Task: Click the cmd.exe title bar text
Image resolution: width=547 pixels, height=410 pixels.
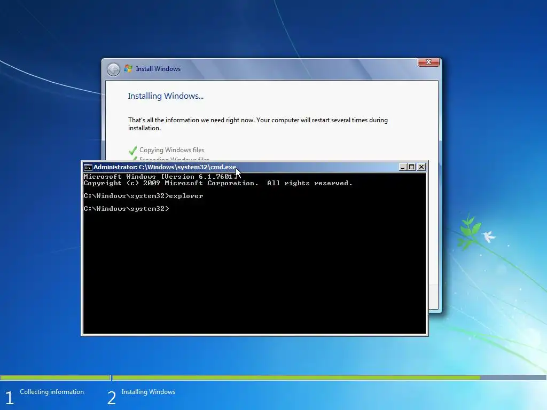Action: coord(165,167)
